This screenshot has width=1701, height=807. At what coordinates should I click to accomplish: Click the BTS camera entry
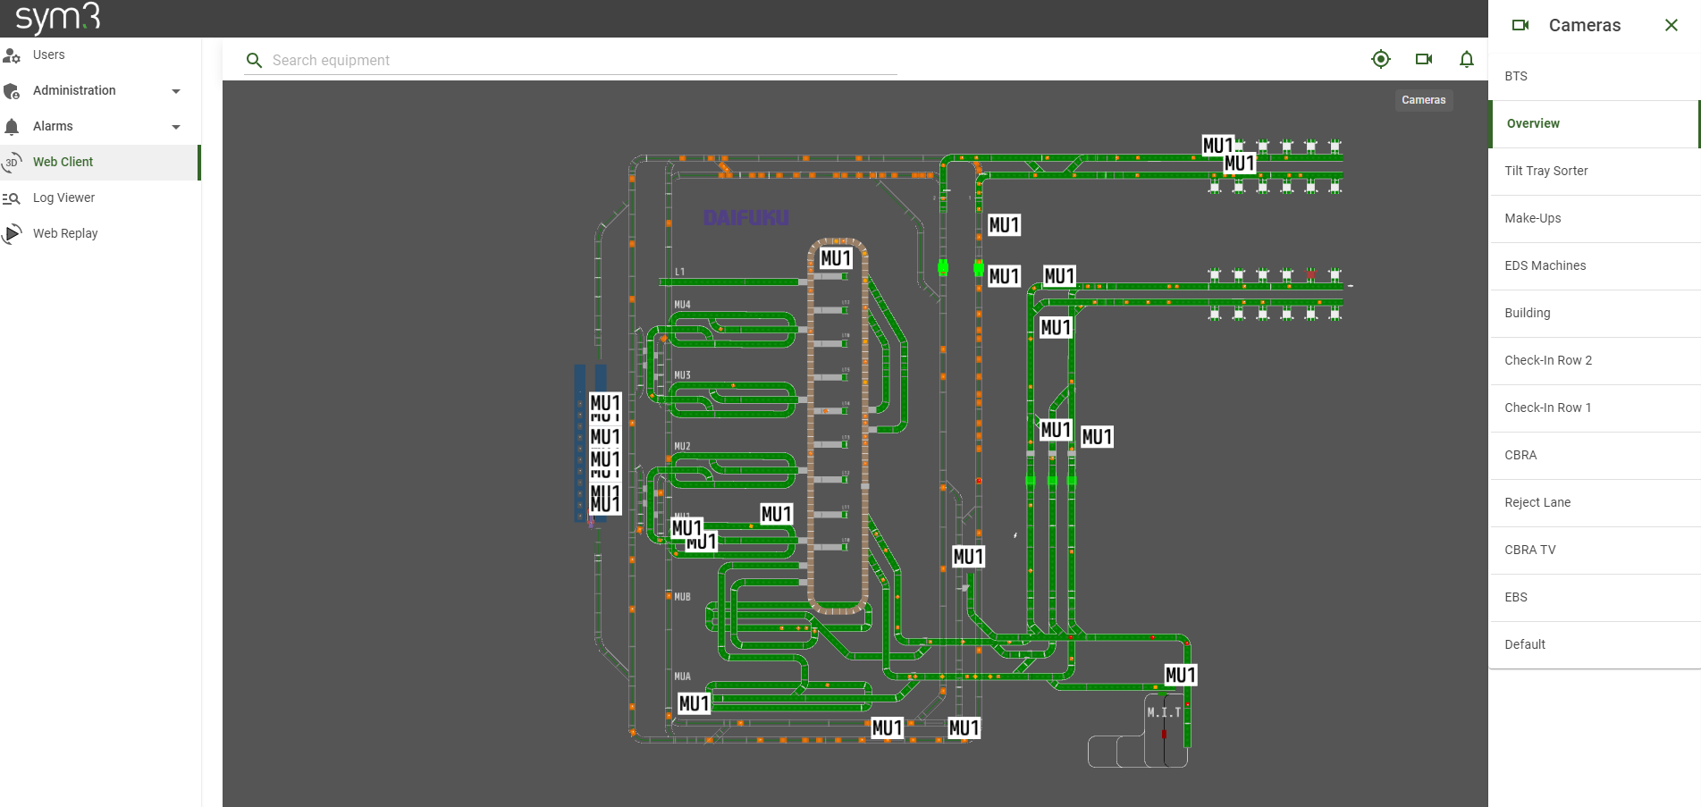click(x=1515, y=76)
